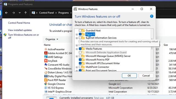
Task: Uncheck Microsoft XPS Document Writer
Action: [x=80, y=63]
